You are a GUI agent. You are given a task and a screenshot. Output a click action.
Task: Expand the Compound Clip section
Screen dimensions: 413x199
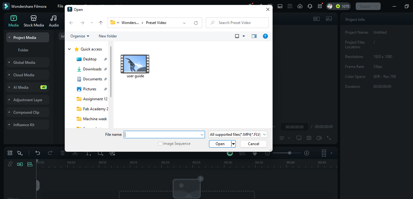point(28,112)
